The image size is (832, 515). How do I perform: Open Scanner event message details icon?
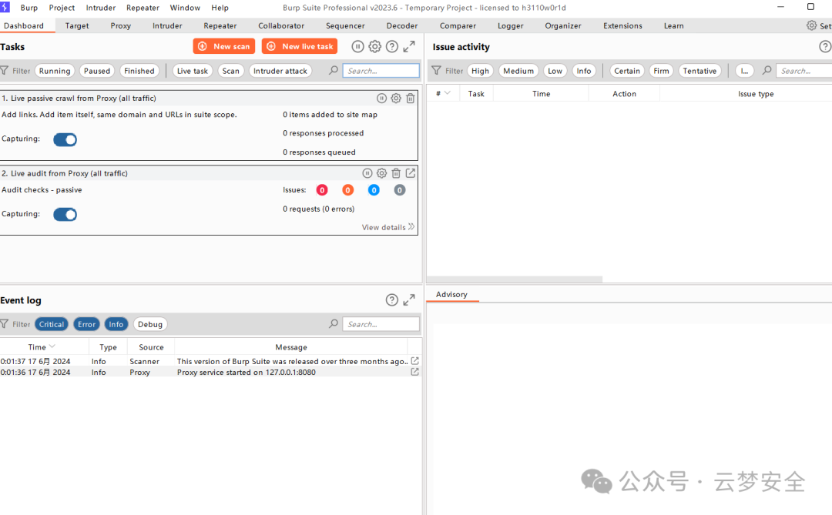[x=415, y=361]
